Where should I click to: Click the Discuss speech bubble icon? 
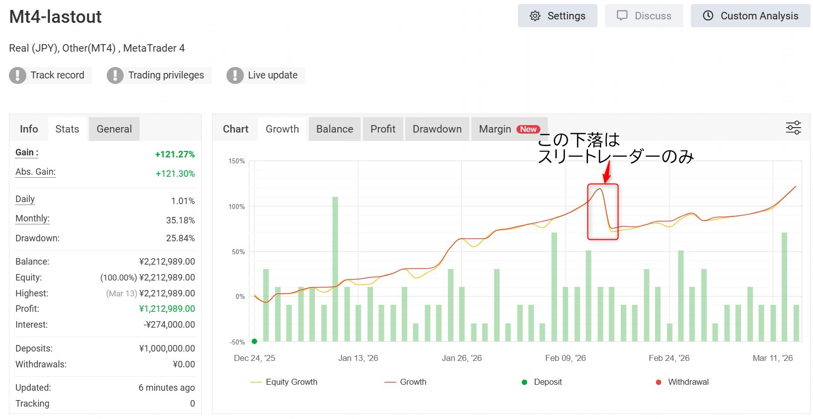tap(622, 16)
